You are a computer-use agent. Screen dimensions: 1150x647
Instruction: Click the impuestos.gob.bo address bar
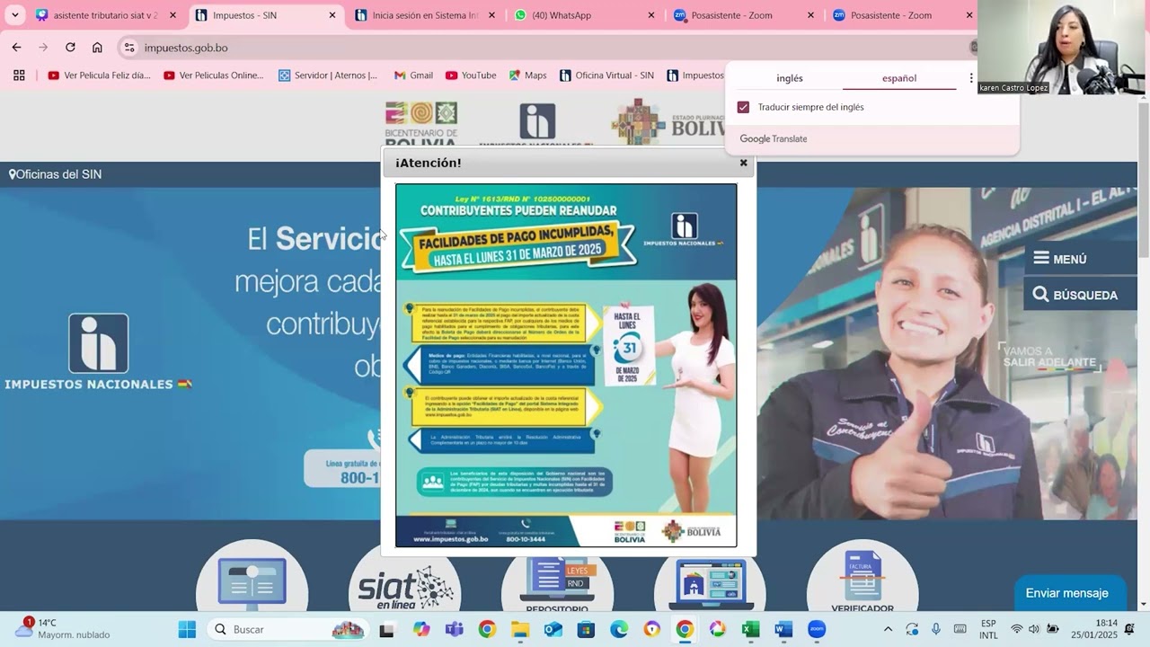click(x=539, y=48)
